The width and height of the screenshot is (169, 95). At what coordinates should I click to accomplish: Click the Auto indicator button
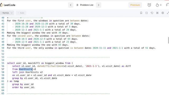coord(21,13)
